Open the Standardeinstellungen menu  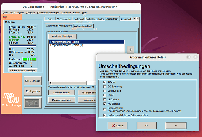pos(48,13)
